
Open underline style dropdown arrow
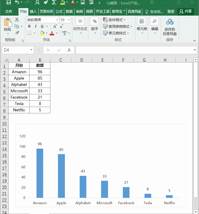pyautogui.click(x=47, y=26)
